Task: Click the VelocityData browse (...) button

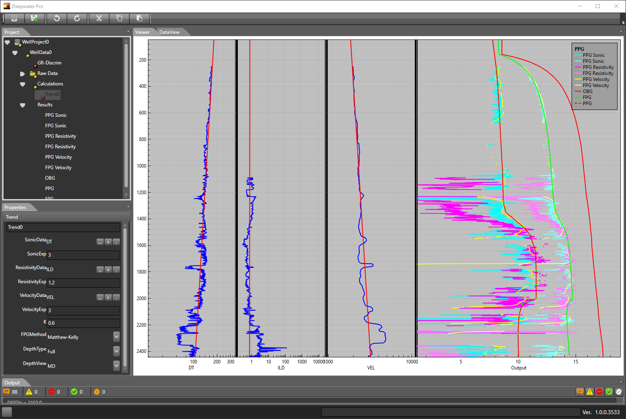Action: coord(100,297)
